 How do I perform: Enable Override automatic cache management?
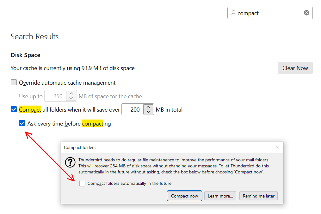click(x=14, y=83)
